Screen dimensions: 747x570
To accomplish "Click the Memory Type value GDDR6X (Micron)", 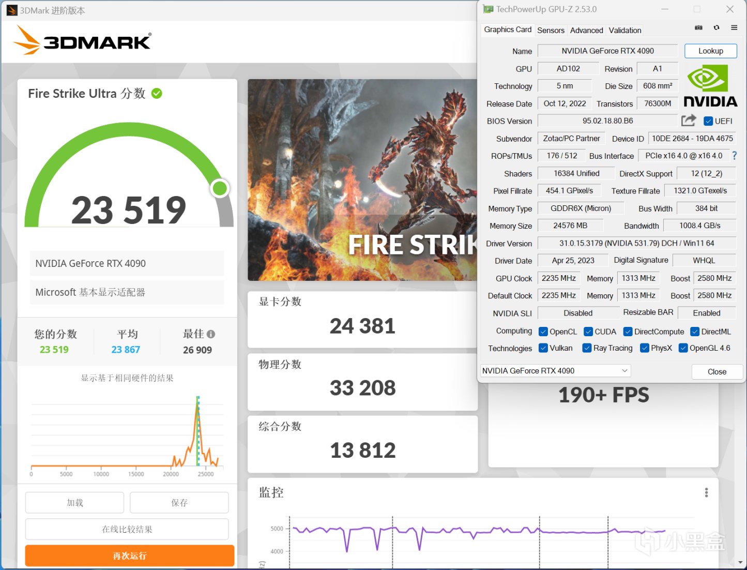I will (x=581, y=208).
